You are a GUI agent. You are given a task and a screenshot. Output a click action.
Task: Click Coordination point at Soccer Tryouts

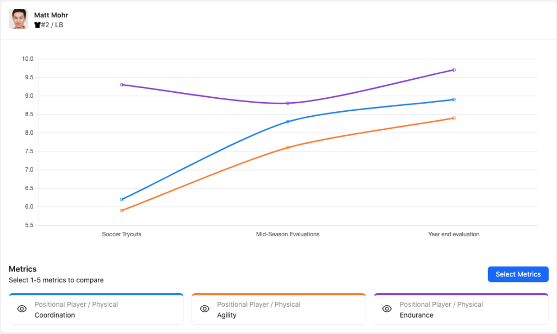pos(122,199)
